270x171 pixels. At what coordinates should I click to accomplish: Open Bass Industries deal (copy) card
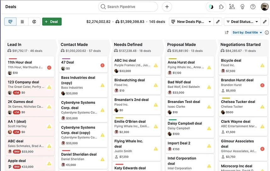click(x=83, y=85)
